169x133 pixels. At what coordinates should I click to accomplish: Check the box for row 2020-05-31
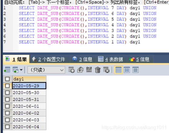[x=8, y=99]
